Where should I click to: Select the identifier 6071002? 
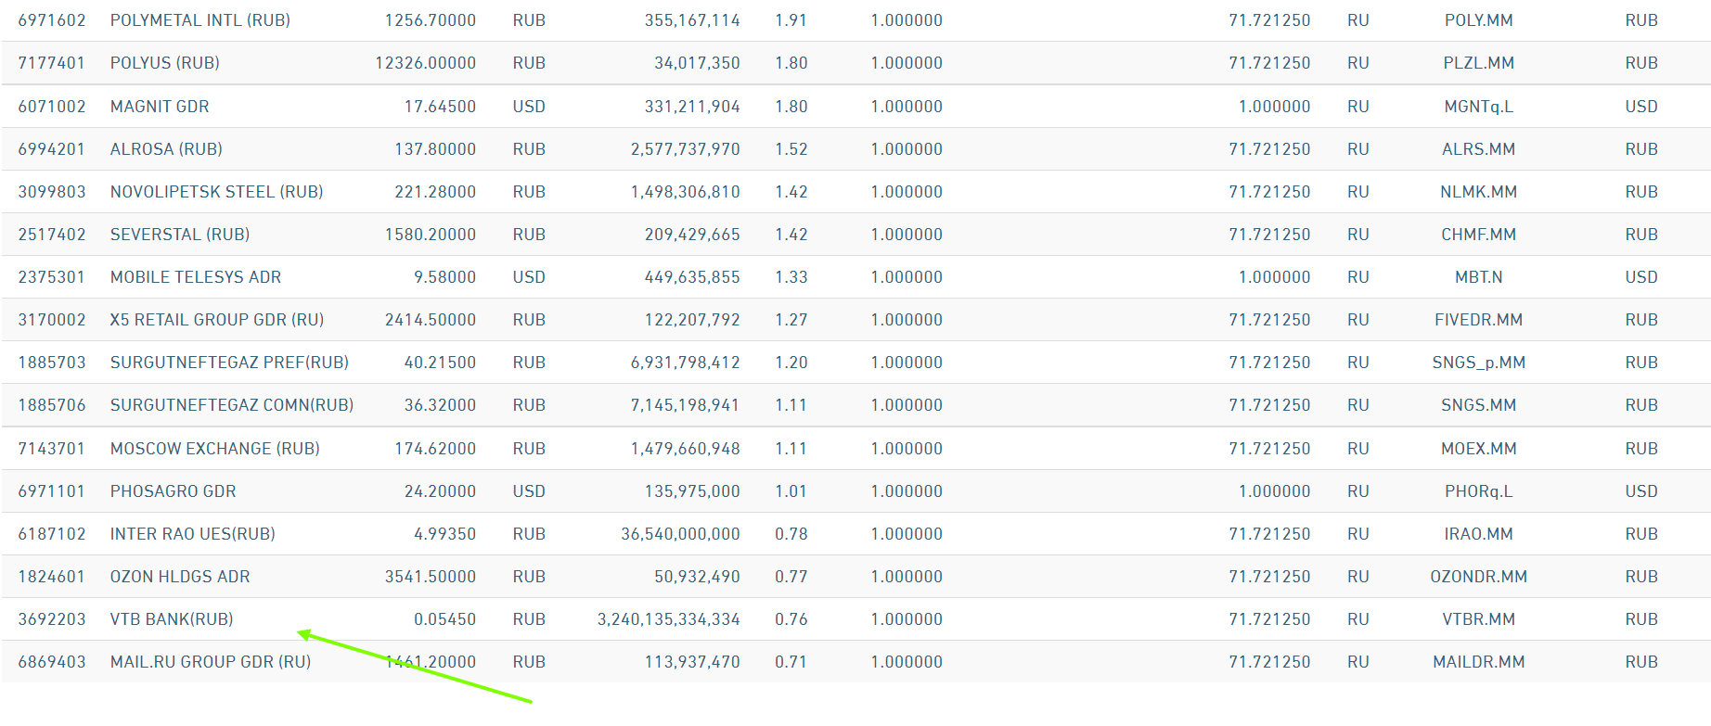coord(52,107)
